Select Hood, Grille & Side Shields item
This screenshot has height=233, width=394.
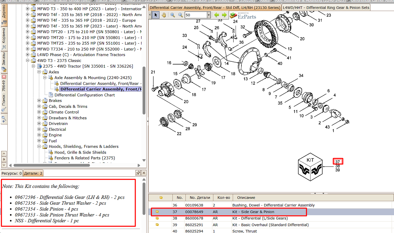80,152
